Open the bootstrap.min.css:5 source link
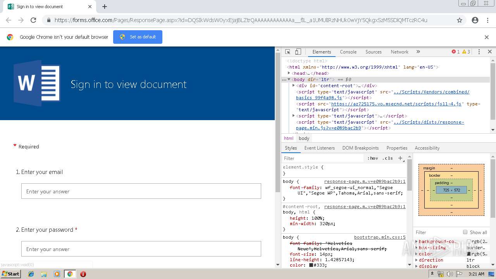 [x=380, y=237]
